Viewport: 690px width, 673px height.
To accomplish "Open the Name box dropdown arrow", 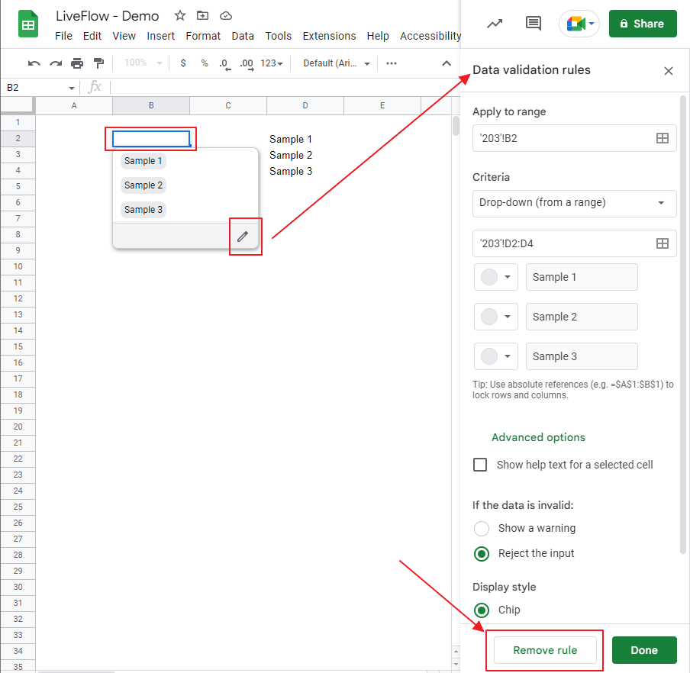I will coord(71,88).
